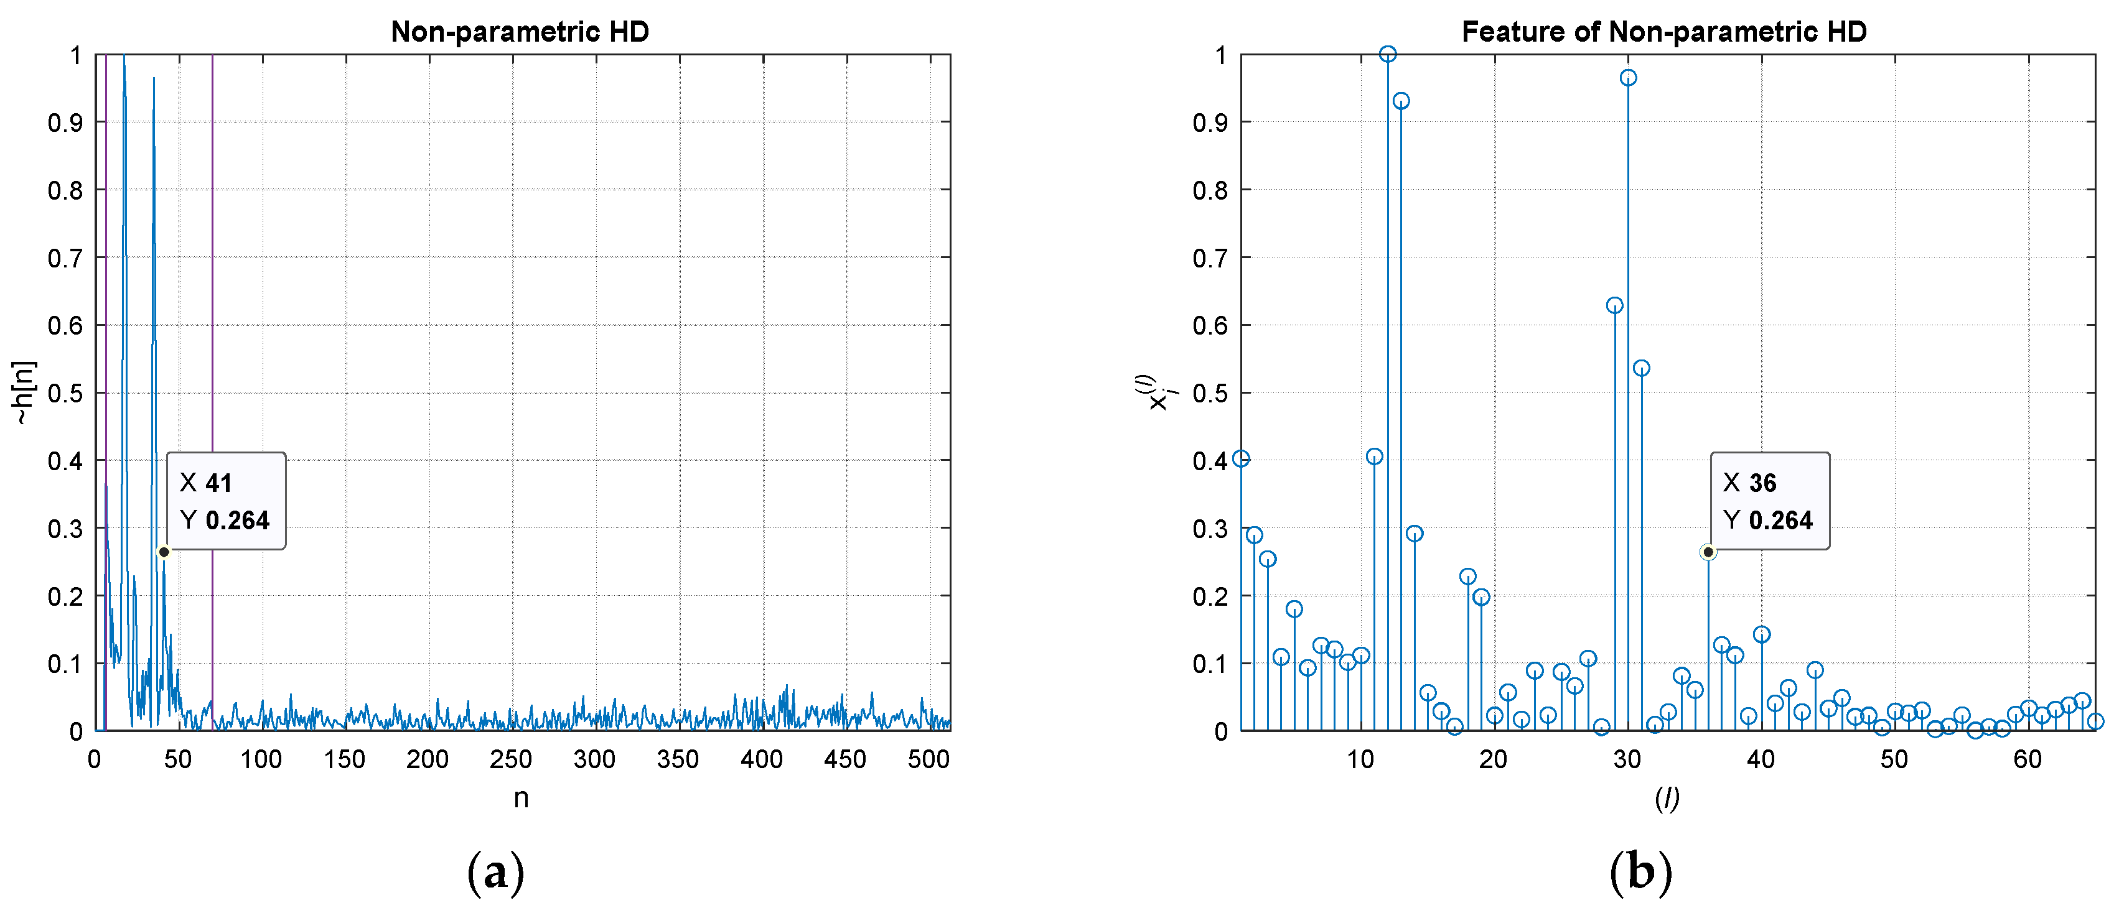Click the stem circle near 0.97 at index 30
Viewport: 2119px width, 913px height.
(1628, 78)
